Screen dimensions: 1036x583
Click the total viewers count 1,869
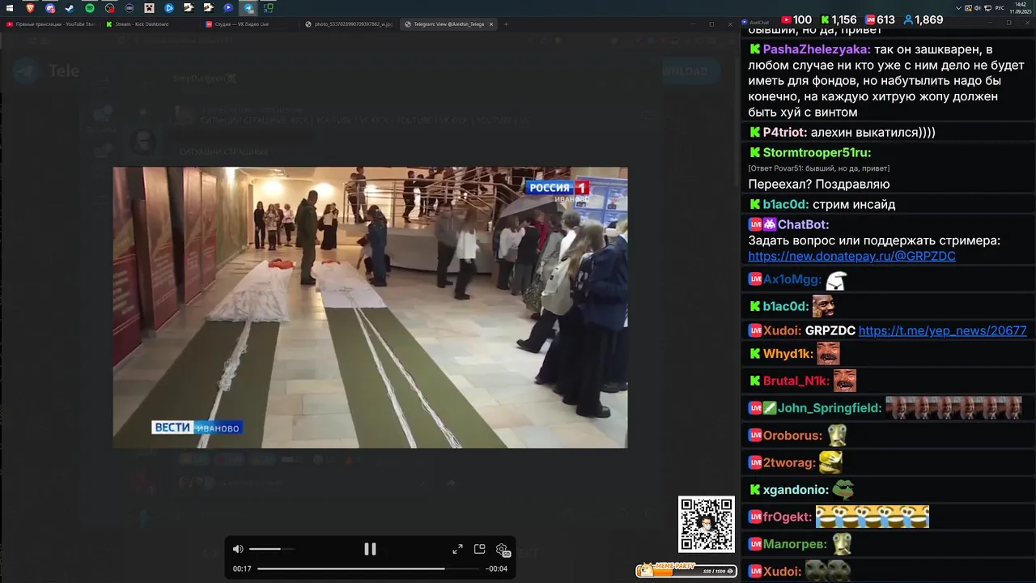[x=923, y=19]
